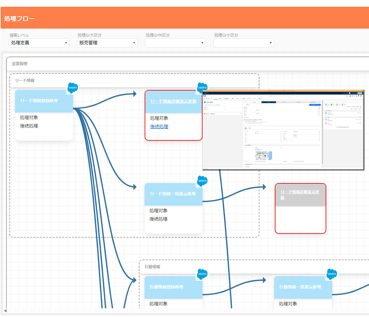The height and width of the screenshot is (317, 369).
Task: Click Salesforce icon on 行動情報登録処理 node
Action: click(x=202, y=274)
